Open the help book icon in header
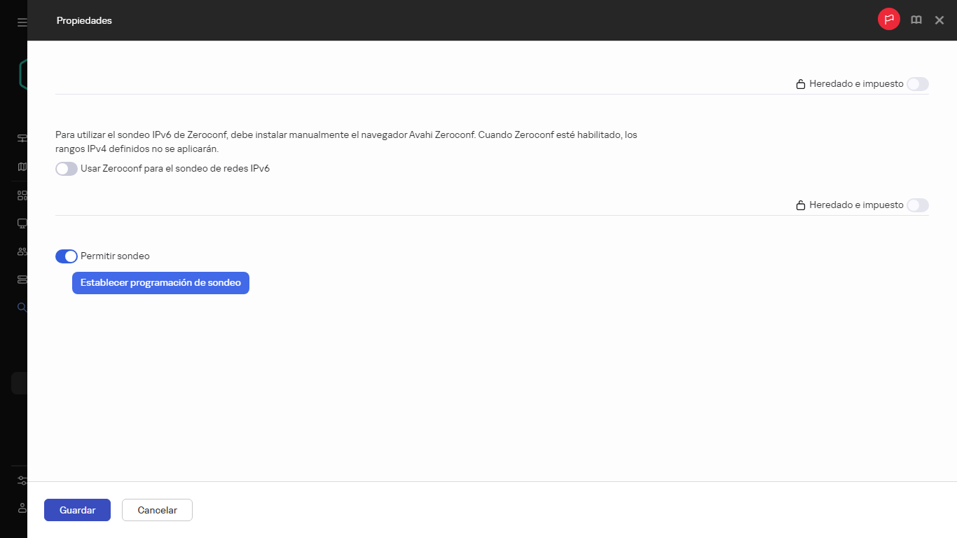 (x=916, y=20)
